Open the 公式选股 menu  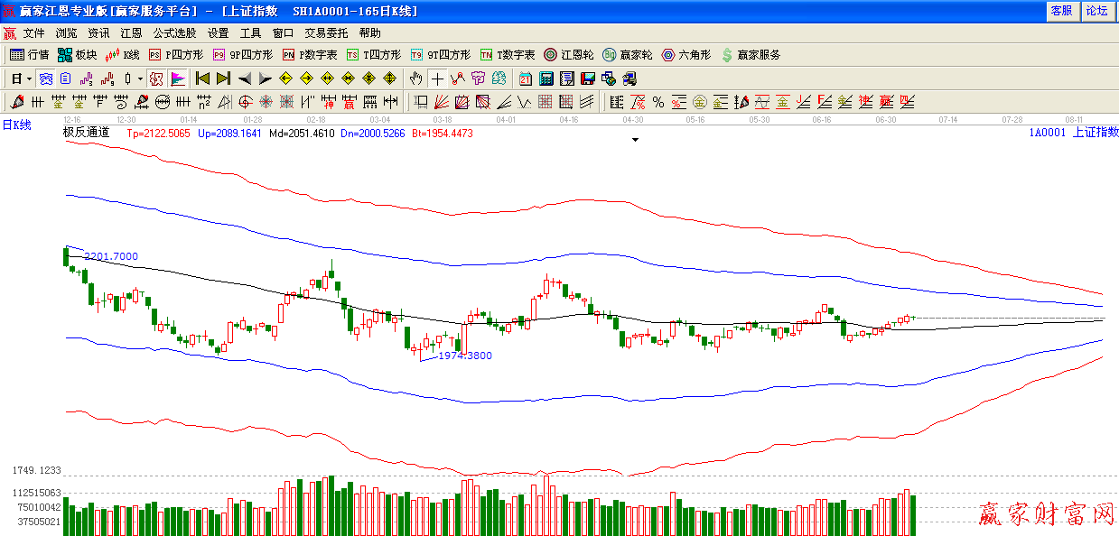pyautogui.click(x=174, y=33)
